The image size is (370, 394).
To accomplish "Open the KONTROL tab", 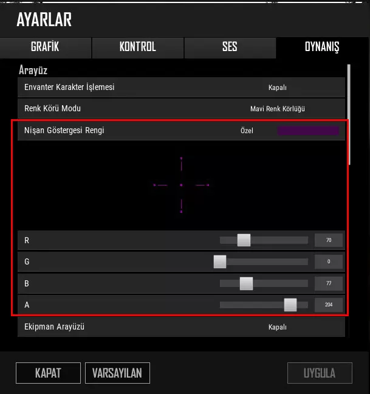I will pos(137,48).
